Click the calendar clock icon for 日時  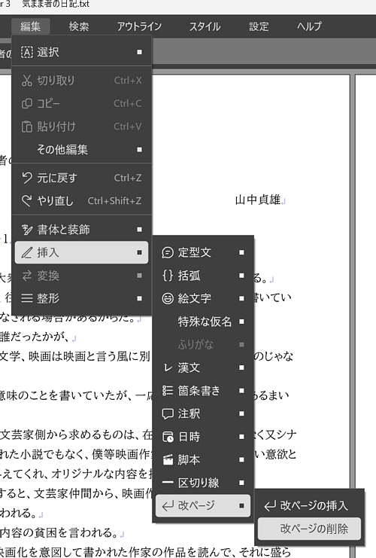click(x=168, y=437)
